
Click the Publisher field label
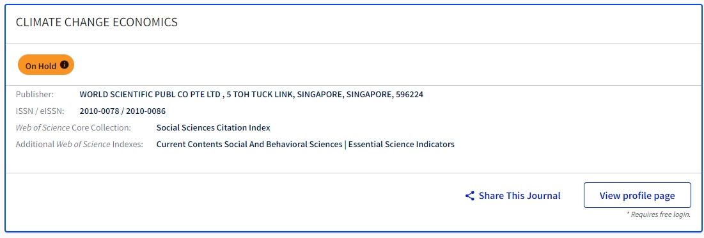point(35,94)
